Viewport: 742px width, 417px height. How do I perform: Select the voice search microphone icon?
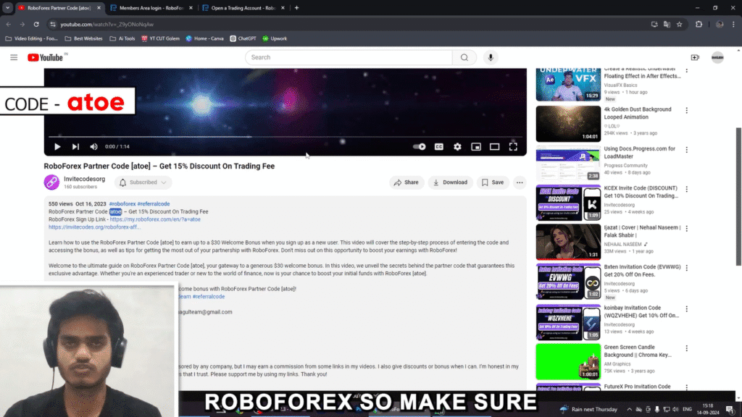pyautogui.click(x=491, y=56)
